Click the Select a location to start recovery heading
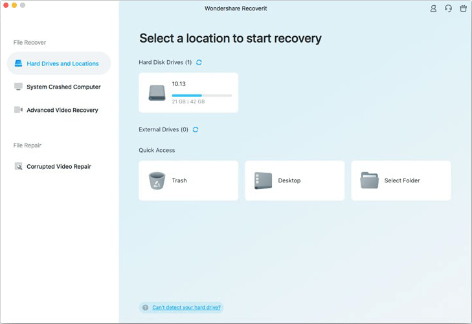472x324 pixels. click(230, 38)
